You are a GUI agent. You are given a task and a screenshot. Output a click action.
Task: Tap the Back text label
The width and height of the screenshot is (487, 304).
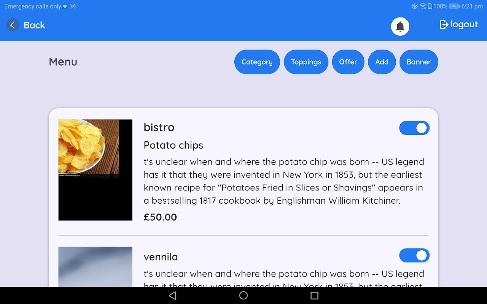(x=34, y=25)
